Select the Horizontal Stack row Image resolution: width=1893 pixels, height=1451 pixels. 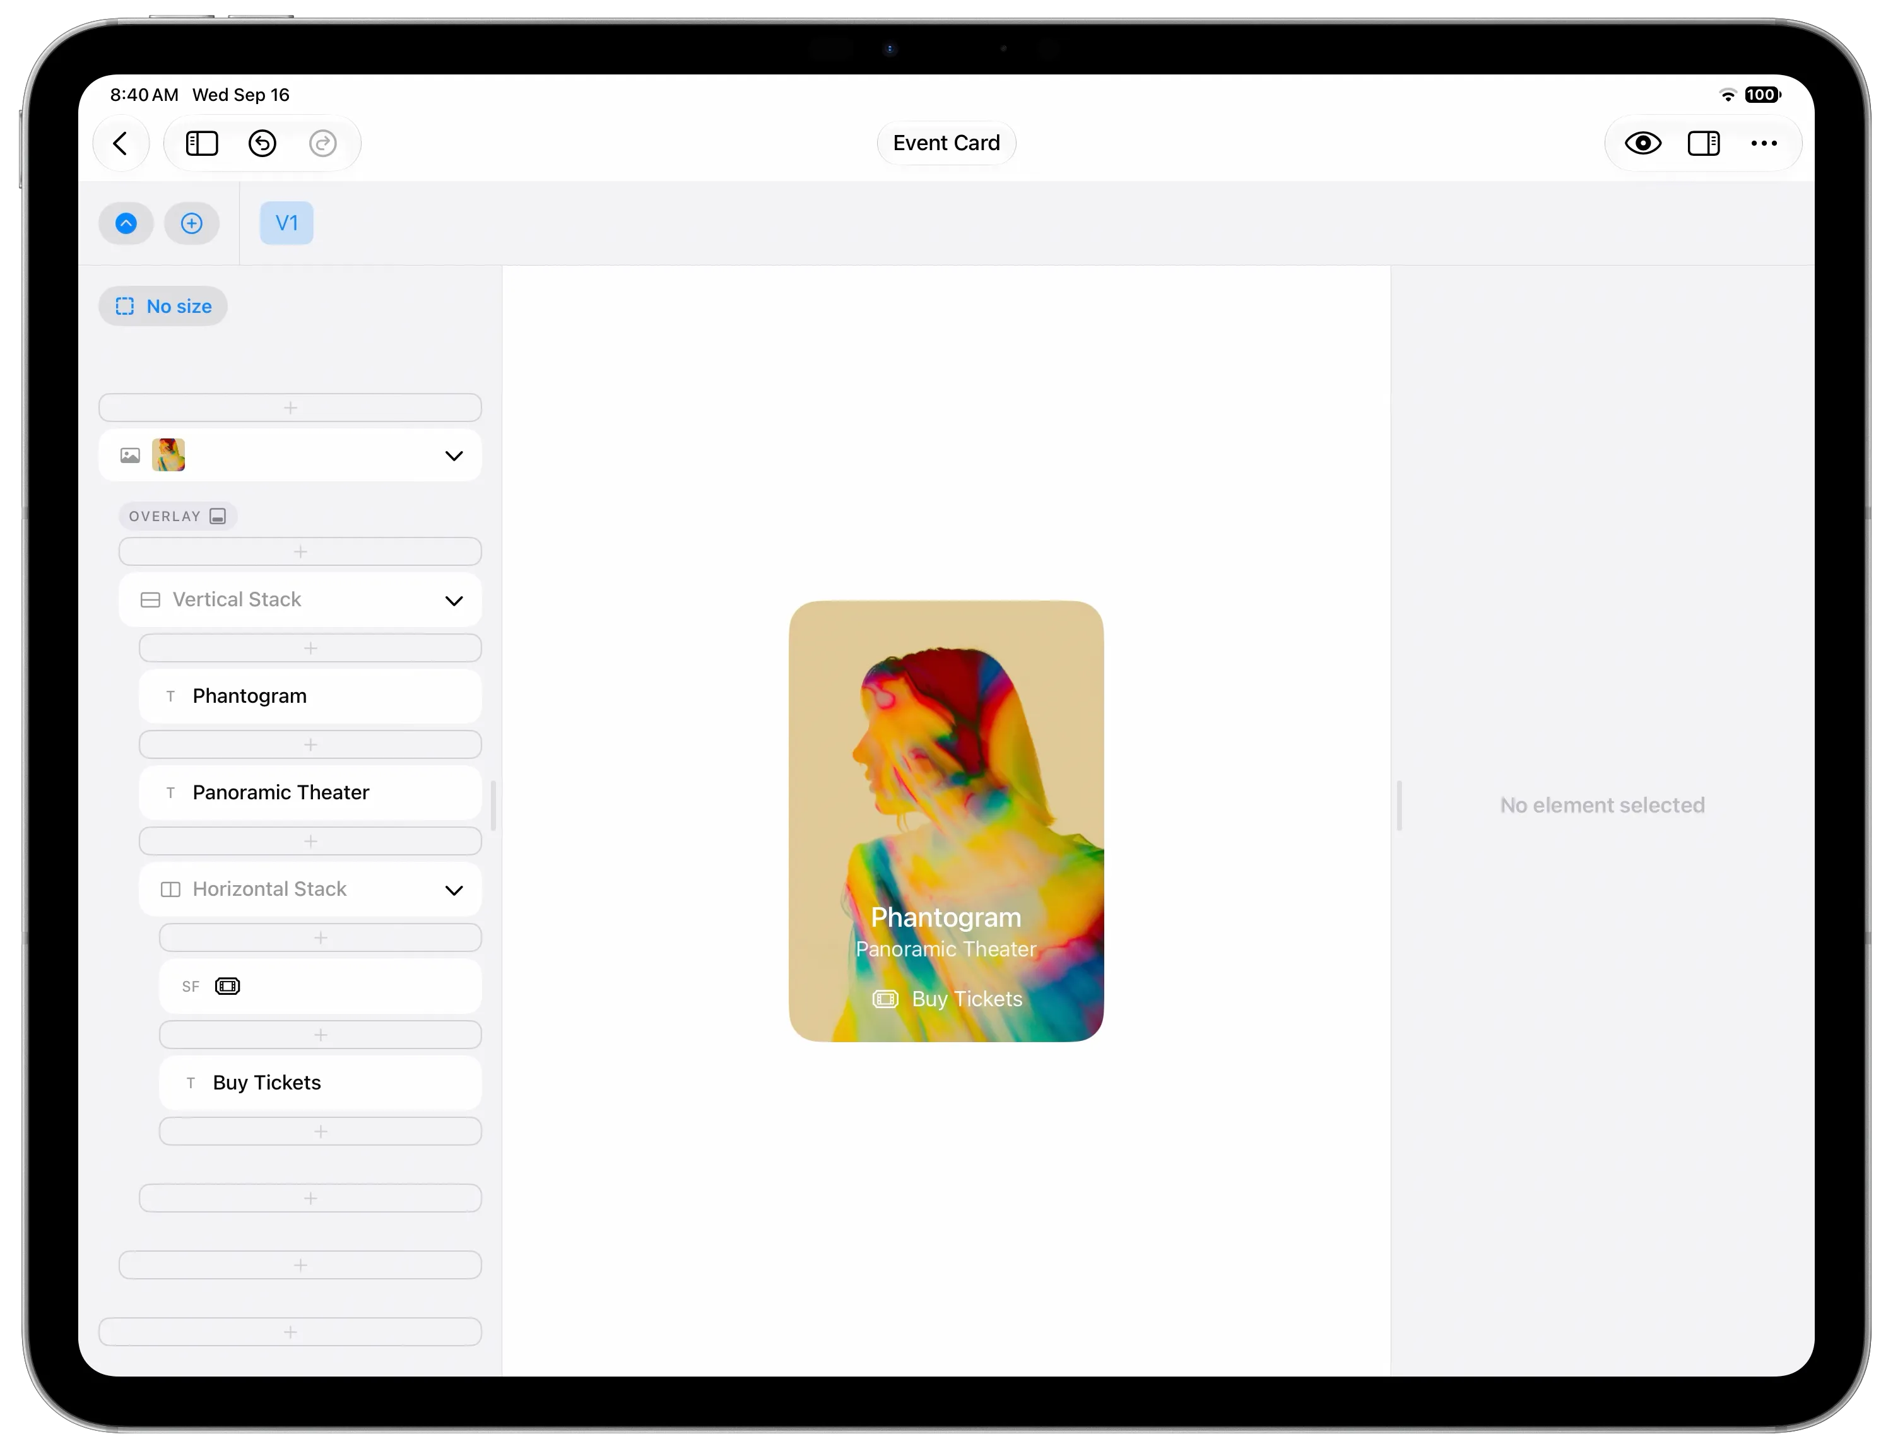coord(310,890)
